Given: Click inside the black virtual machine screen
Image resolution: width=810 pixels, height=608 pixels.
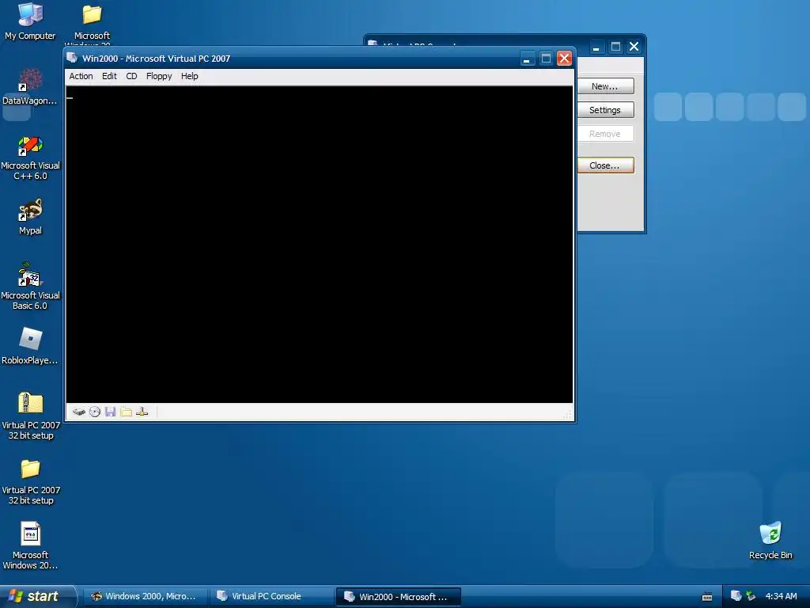Looking at the screenshot, I should click(x=320, y=244).
